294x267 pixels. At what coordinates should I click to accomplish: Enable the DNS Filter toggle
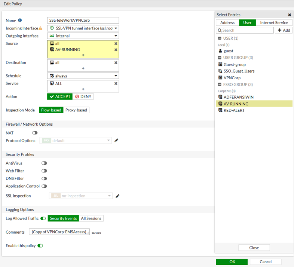(x=44, y=178)
